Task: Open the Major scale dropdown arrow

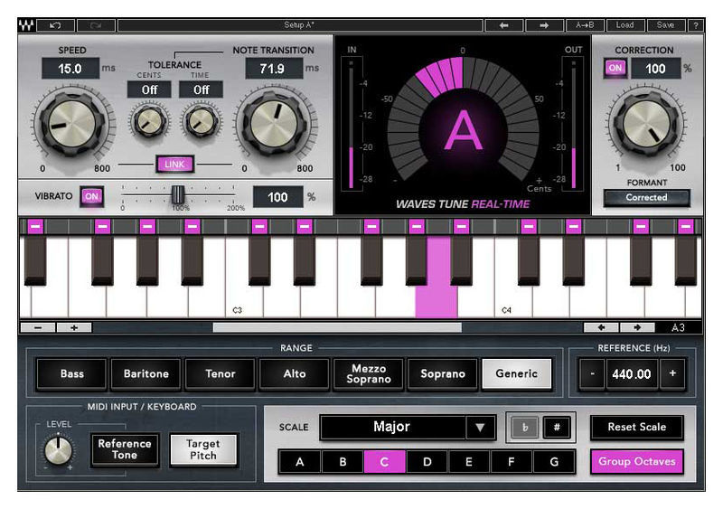Action: tap(480, 428)
